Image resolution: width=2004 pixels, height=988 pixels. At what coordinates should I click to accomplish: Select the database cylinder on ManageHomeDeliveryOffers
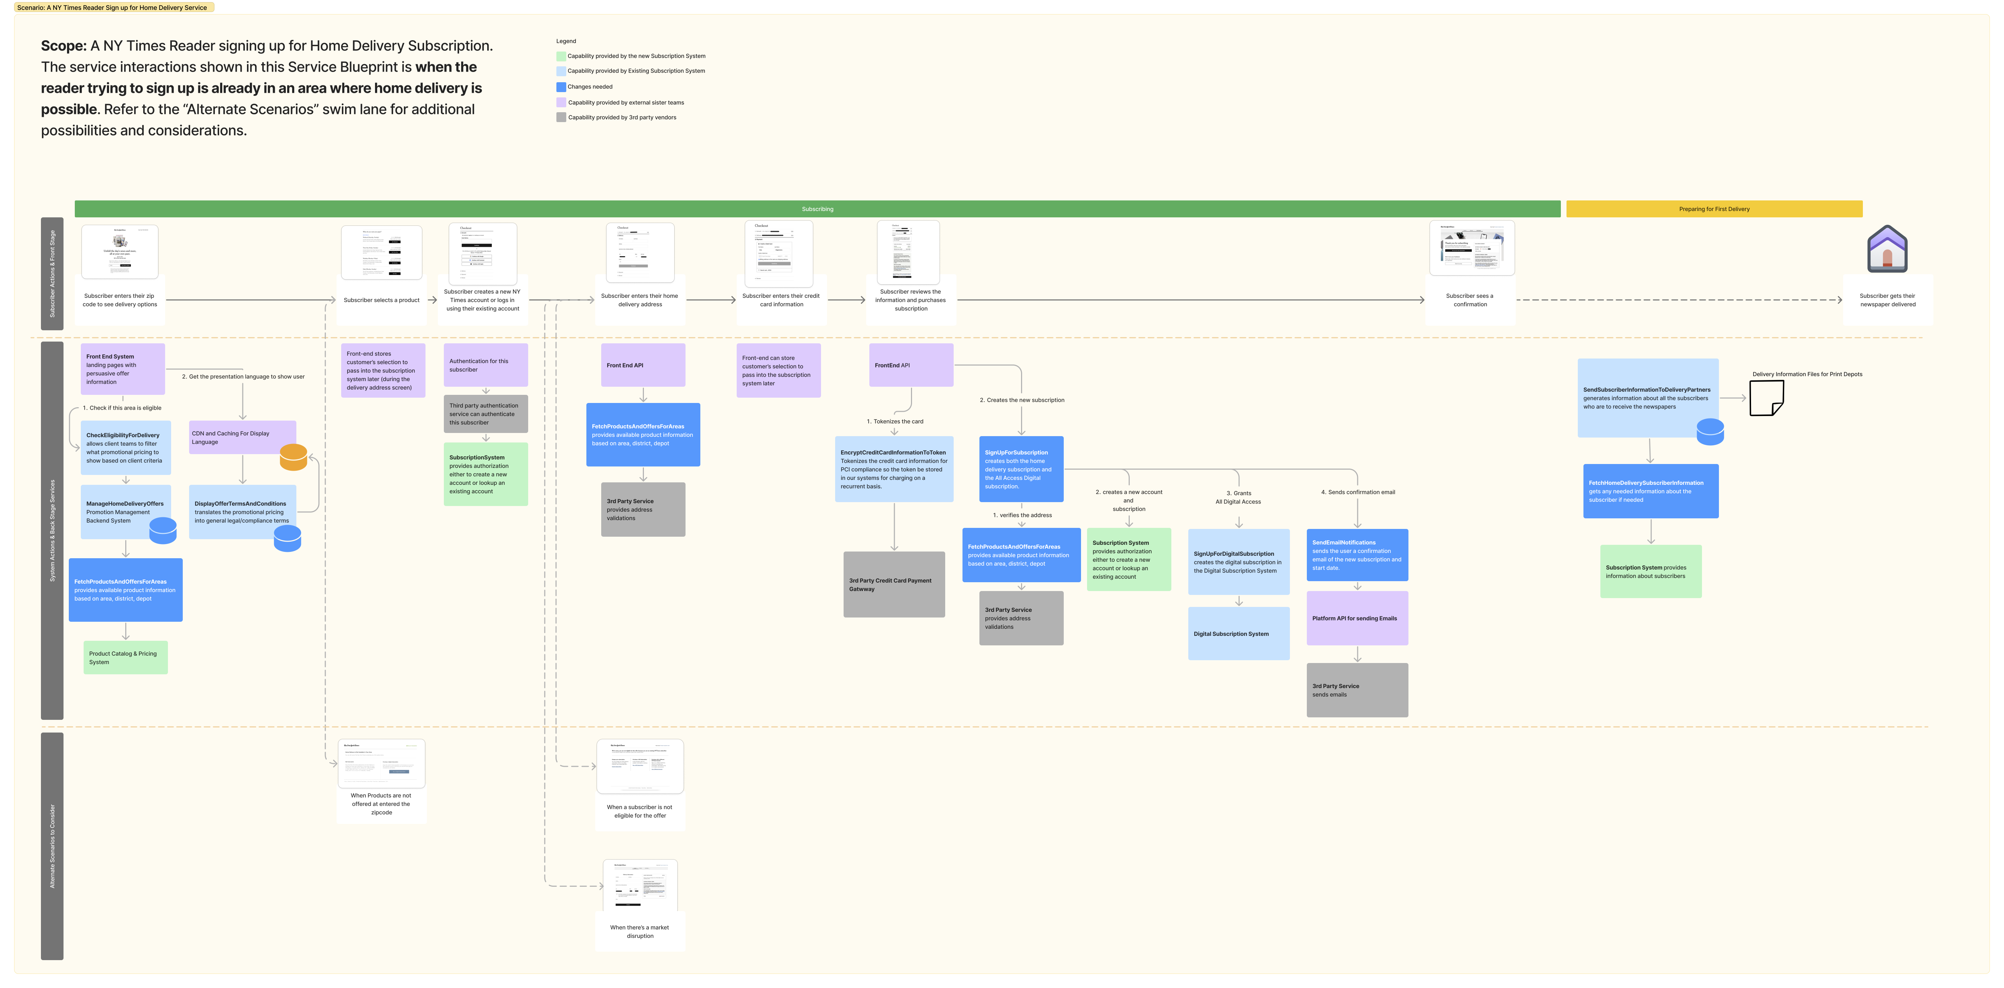(x=163, y=531)
